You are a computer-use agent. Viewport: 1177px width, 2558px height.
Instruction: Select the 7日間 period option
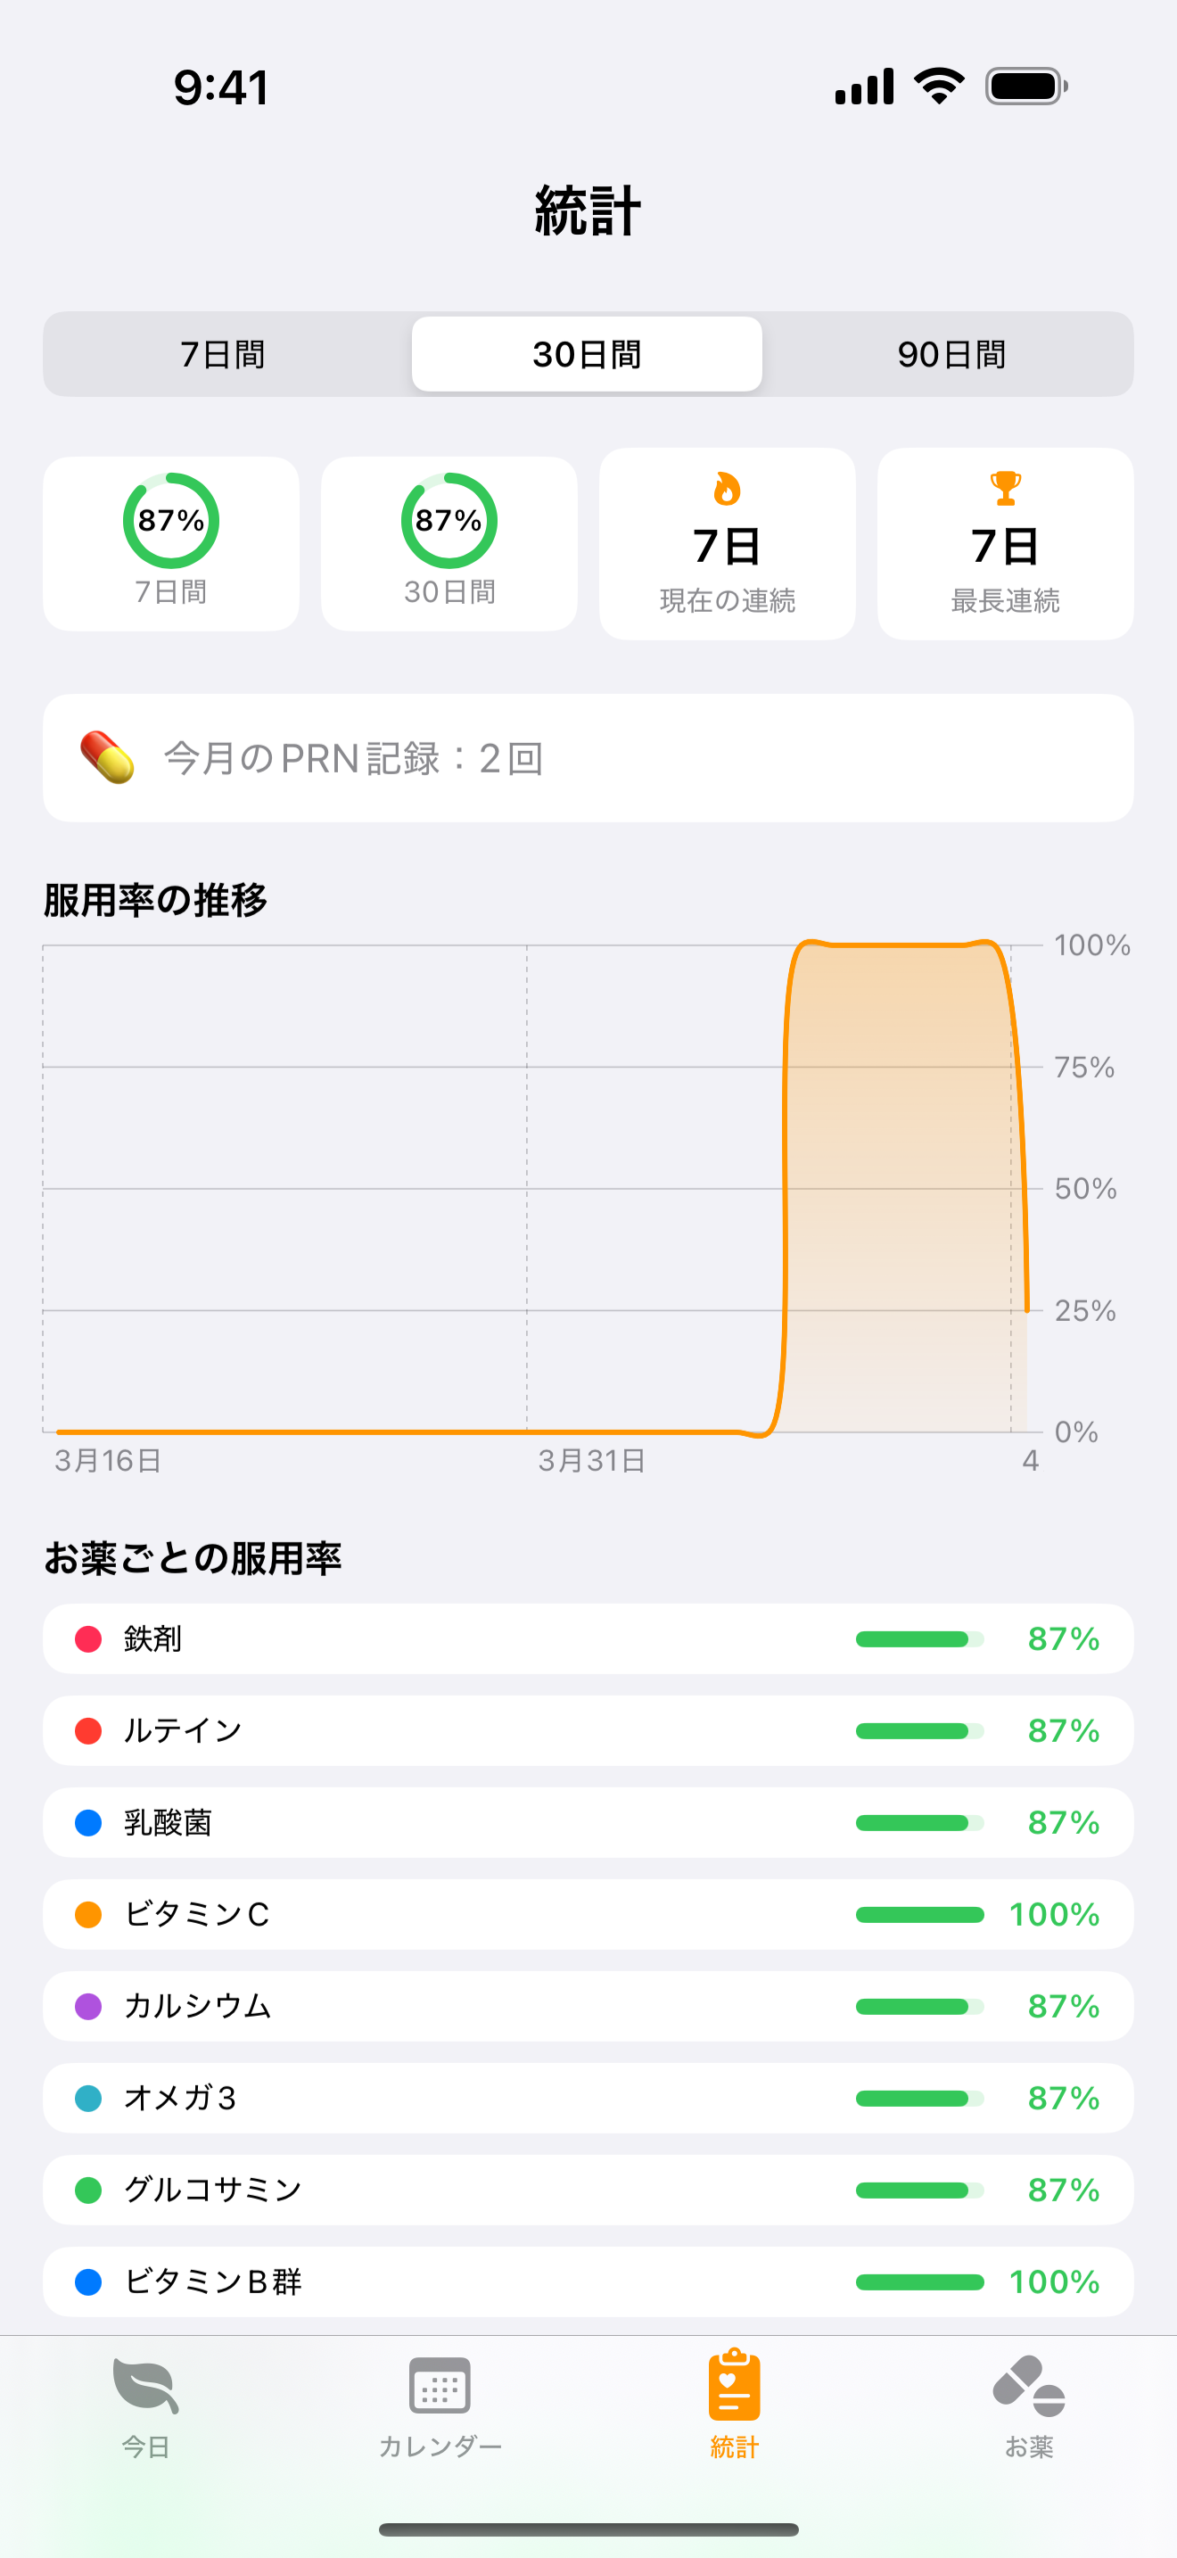(x=220, y=353)
